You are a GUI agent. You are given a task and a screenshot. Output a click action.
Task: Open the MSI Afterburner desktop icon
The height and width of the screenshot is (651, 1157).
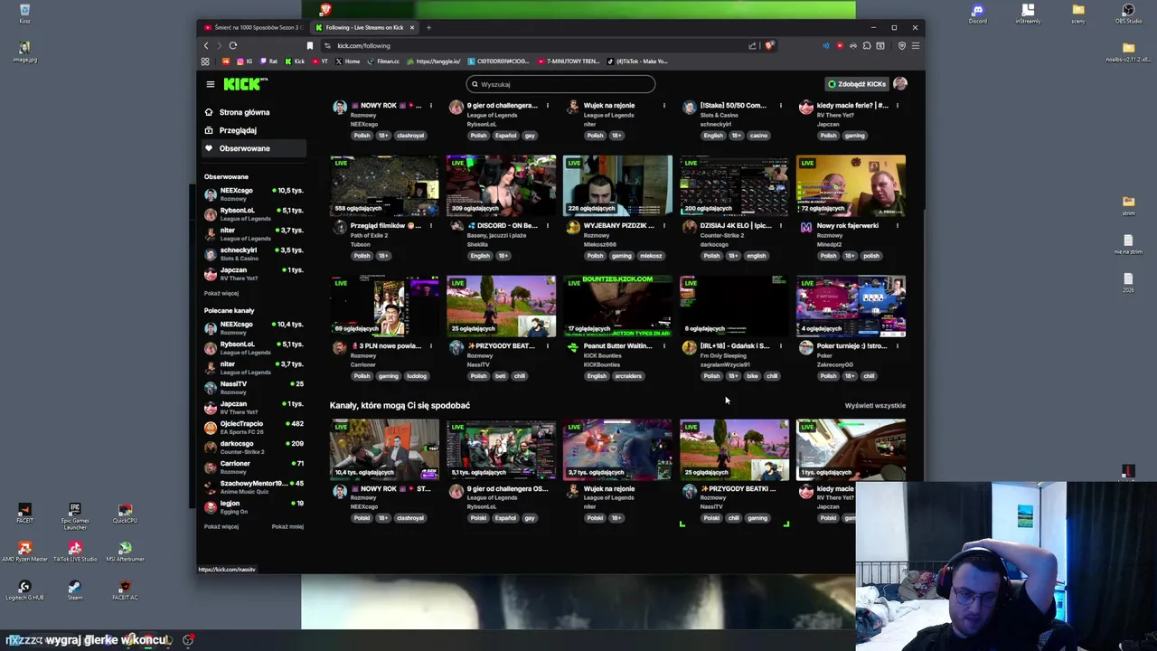pyautogui.click(x=125, y=552)
